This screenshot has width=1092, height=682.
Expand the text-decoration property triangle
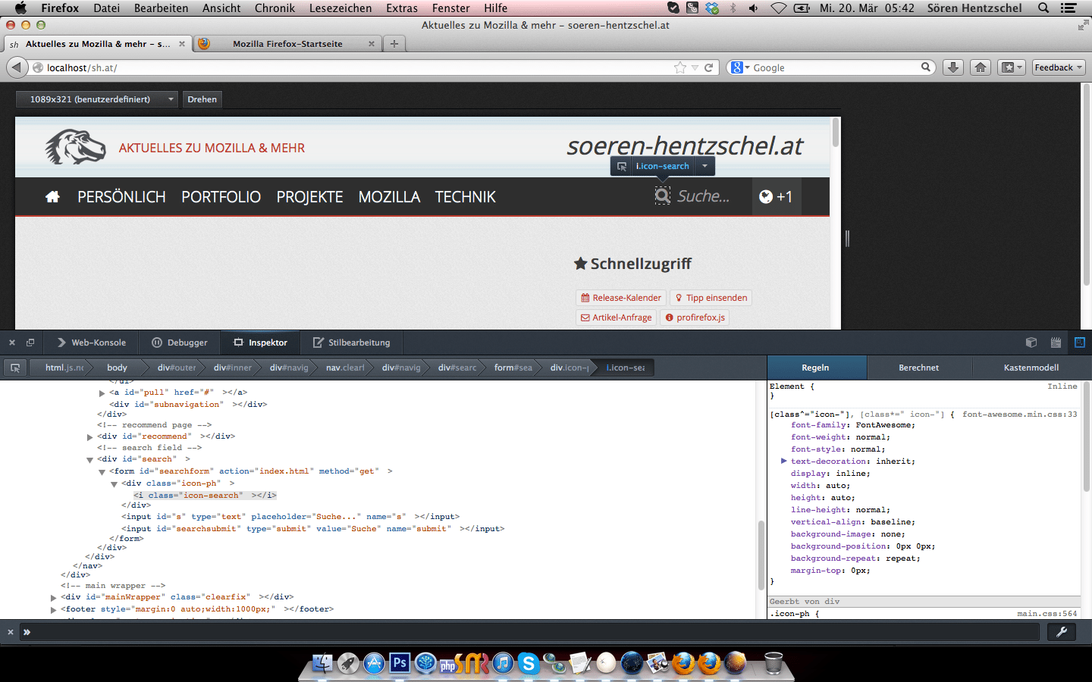coord(783,461)
